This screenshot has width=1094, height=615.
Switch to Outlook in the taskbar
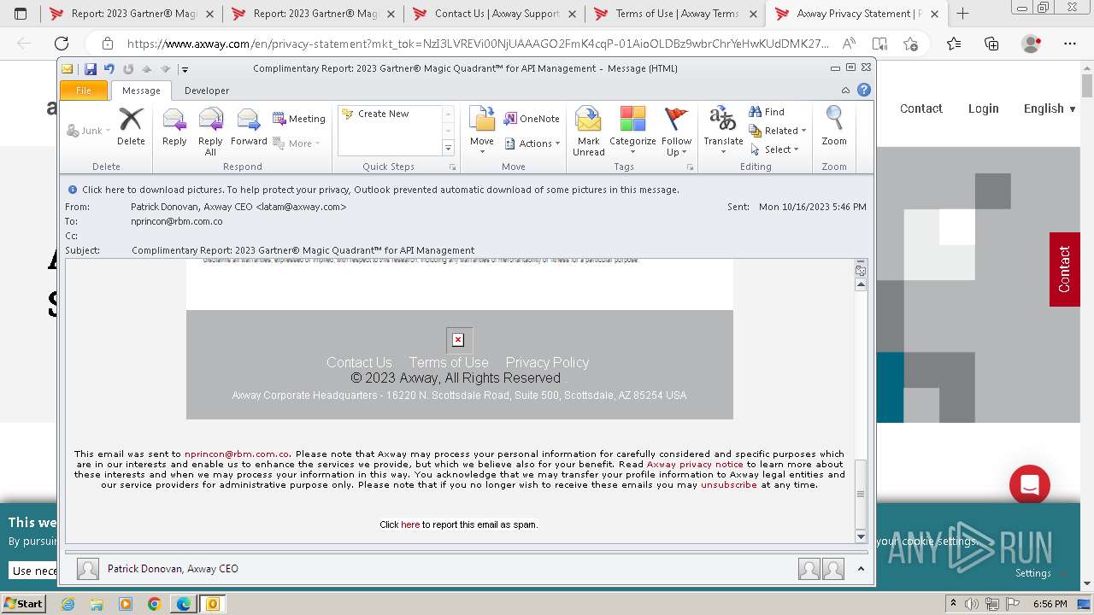212,604
